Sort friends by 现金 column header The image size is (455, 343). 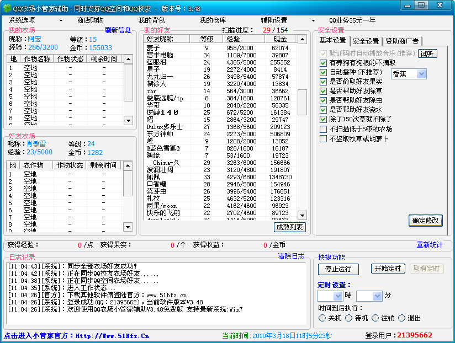[x=280, y=39]
